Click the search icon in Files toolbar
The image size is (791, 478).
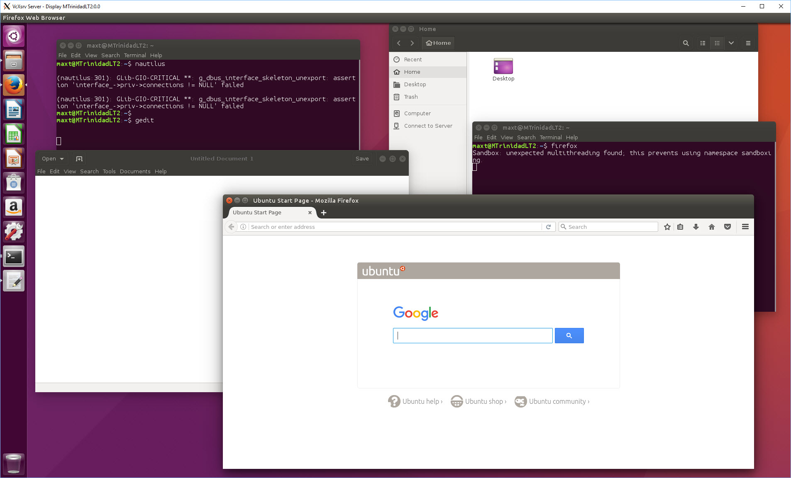click(x=686, y=43)
